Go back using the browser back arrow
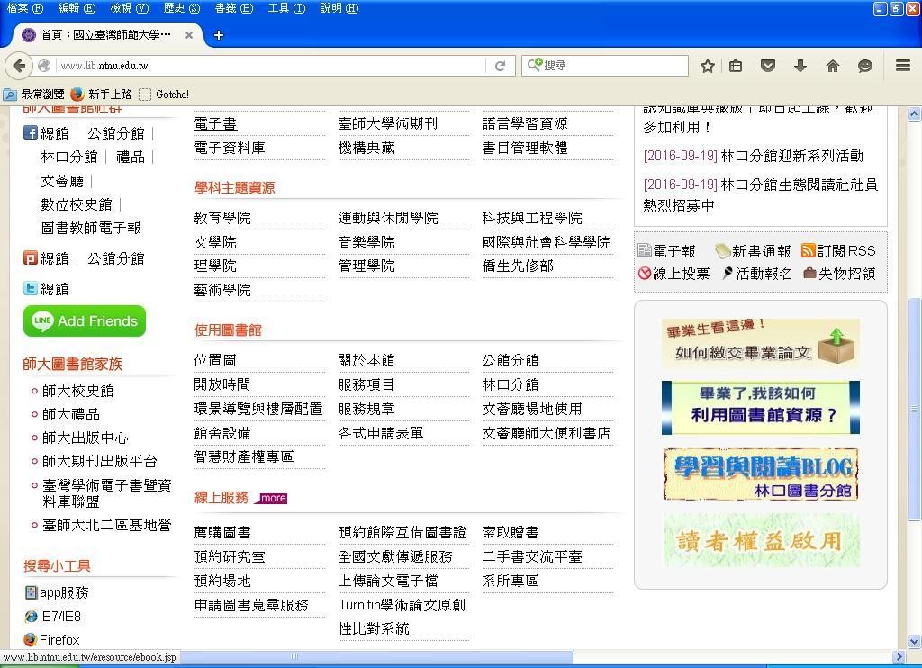Screen dimensions: 922x668 (x=19, y=66)
